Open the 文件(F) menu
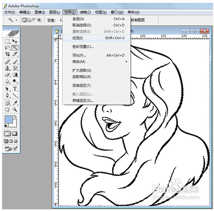 pos(10,12)
